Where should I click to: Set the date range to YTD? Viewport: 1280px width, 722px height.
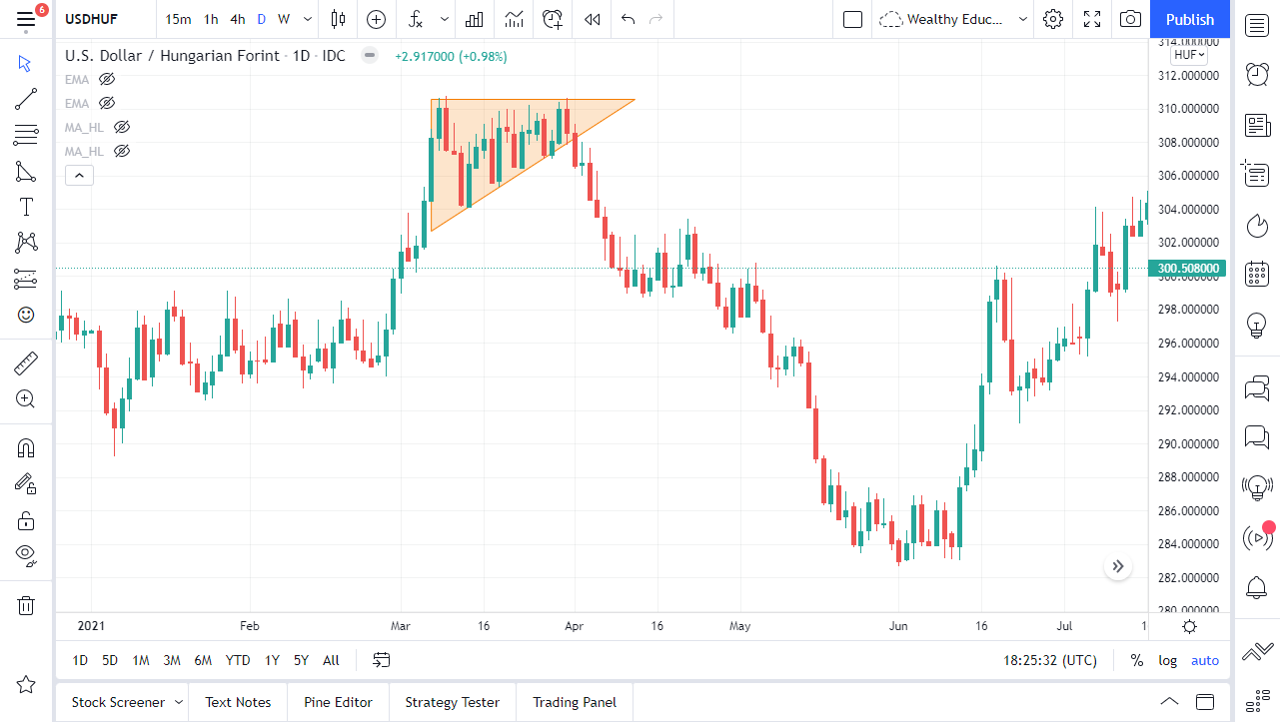click(x=238, y=660)
